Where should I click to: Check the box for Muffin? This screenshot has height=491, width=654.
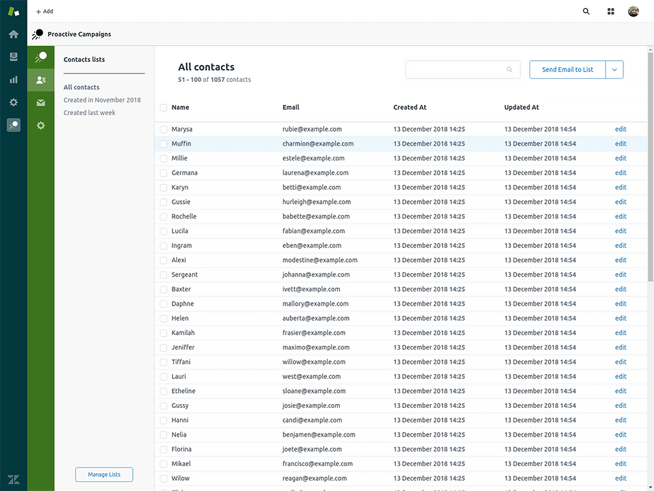coord(163,144)
